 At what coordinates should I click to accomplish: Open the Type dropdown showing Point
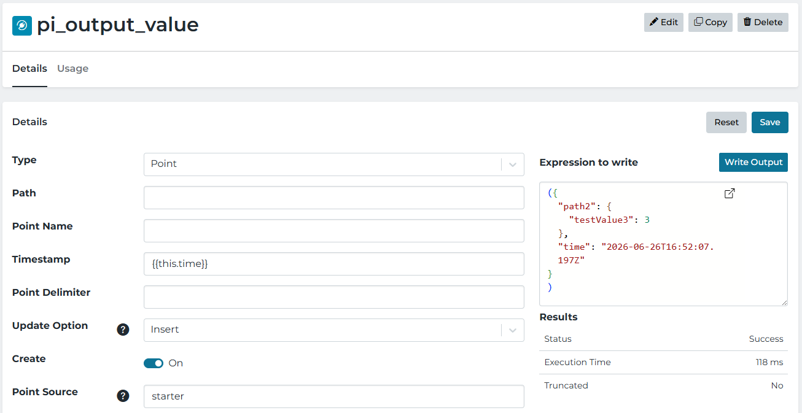(x=334, y=164)
